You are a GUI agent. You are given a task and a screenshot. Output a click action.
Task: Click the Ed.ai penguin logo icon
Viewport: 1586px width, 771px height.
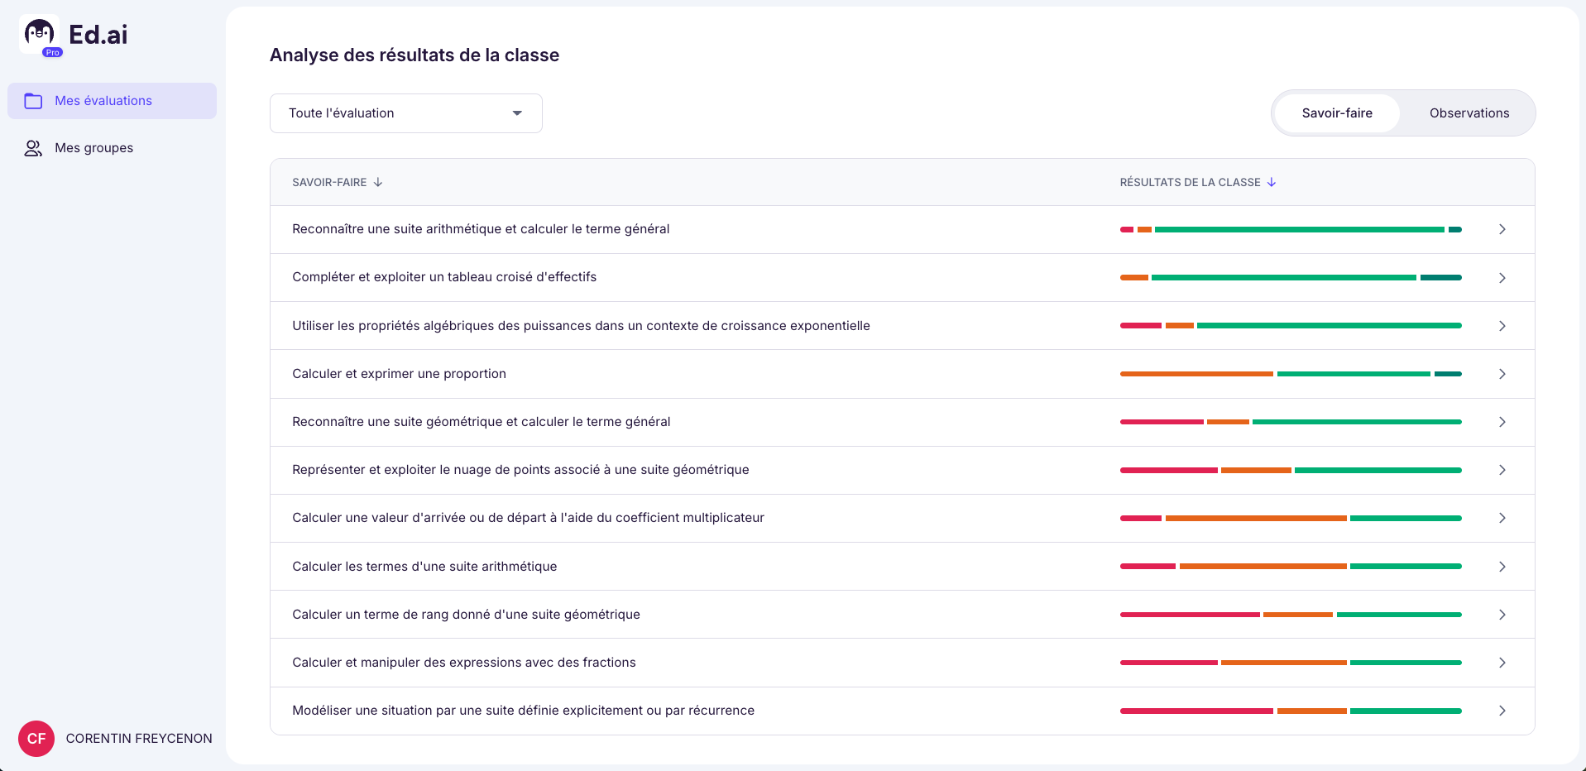pos(39,35)
